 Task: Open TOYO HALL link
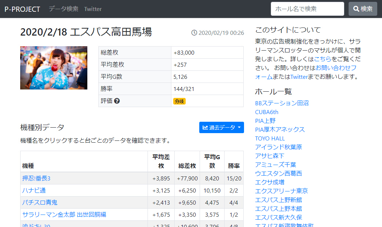270,138
